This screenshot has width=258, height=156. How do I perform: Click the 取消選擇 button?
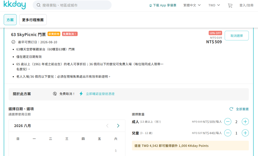[x=237, y=36]
